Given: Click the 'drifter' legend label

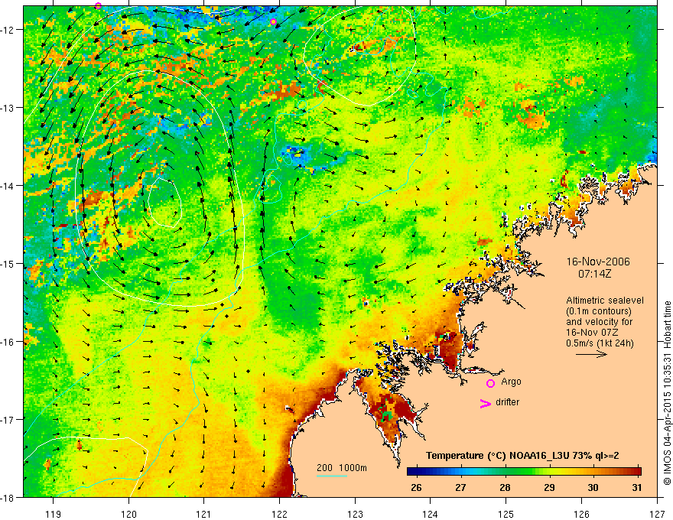Looking at the screenshot, I should [507, 402].
